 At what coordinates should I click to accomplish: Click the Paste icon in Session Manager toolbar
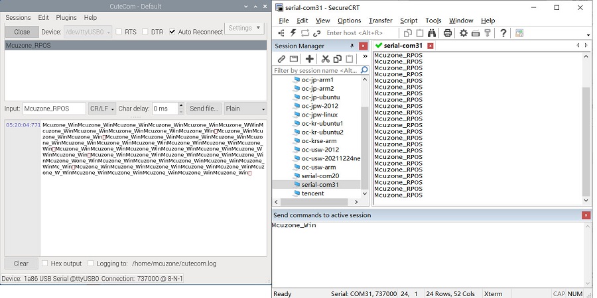(x=349, y=59)
